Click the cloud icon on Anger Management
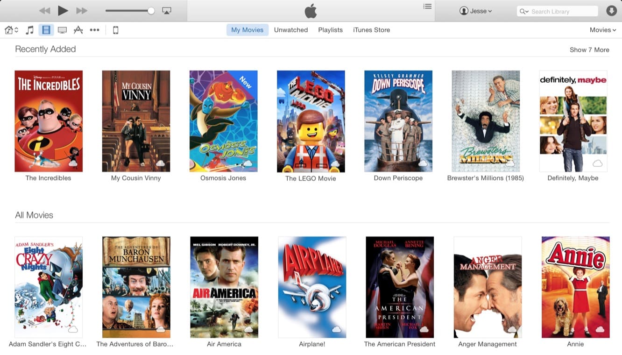622x355 pixels. click(512, 329)
